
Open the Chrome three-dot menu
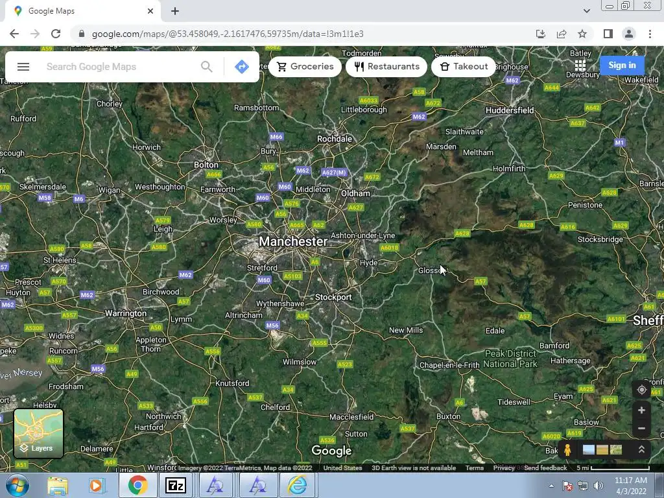[x=650, y=34]
